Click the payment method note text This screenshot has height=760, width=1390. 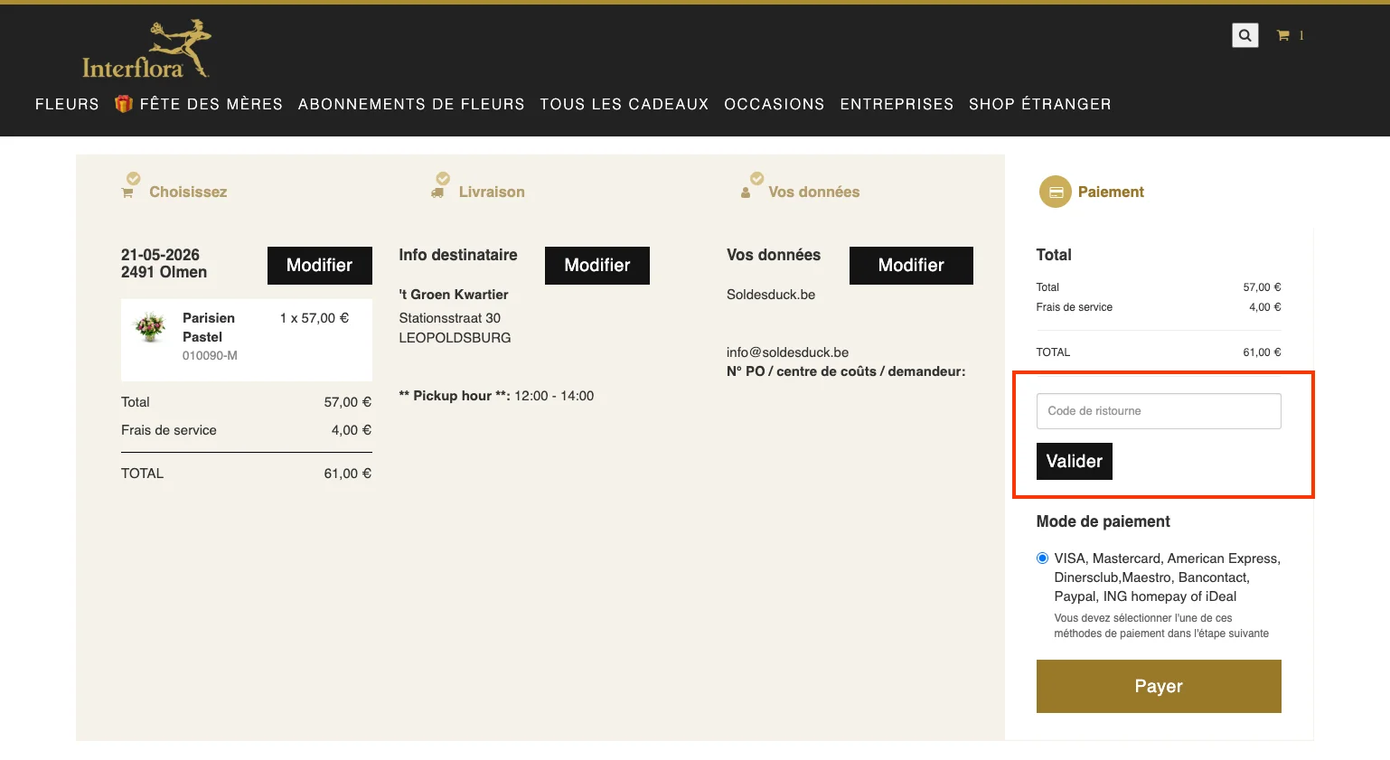pyautogui.click(x=1161, y=625)
